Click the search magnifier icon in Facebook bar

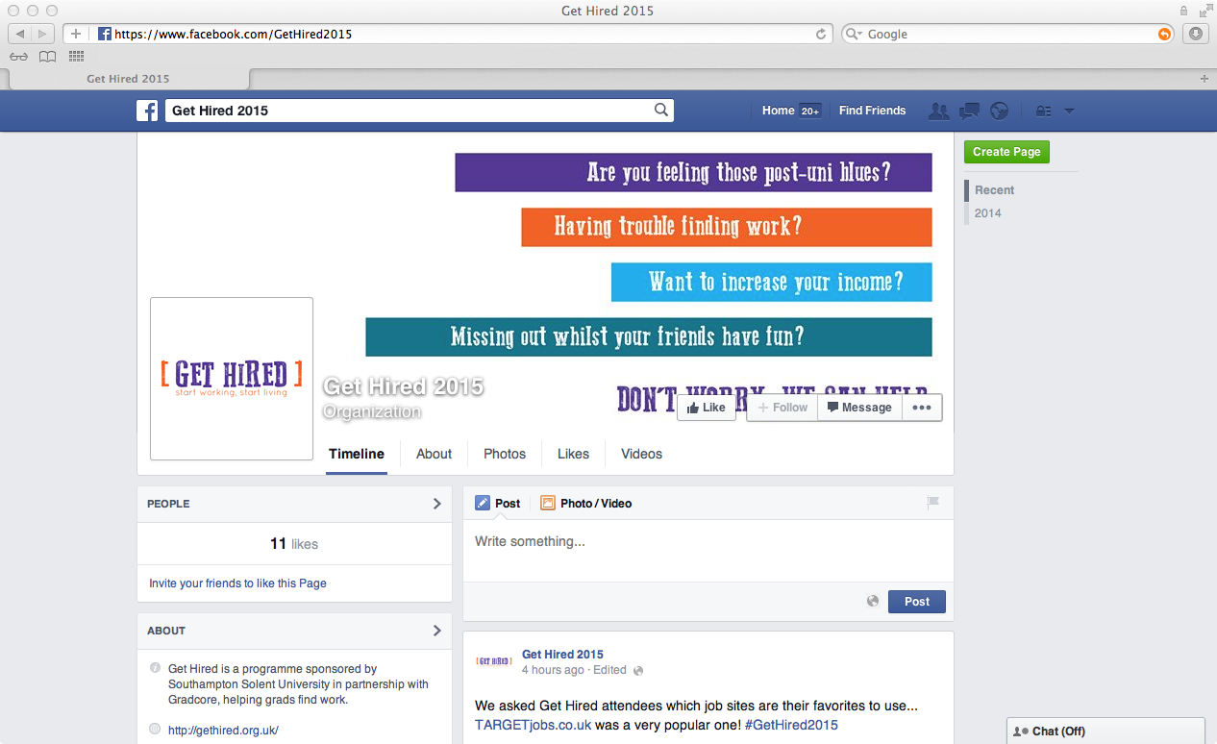tap(661, 110)
